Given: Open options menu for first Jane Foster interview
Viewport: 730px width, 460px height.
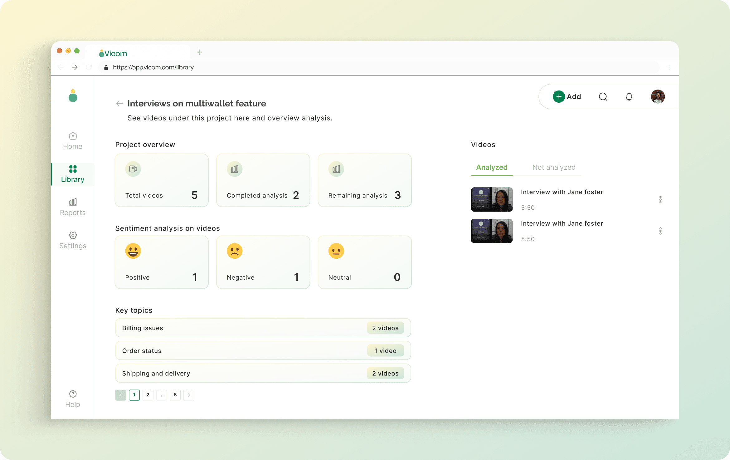Looking at the screenshot, I should [x=660, y=199].
